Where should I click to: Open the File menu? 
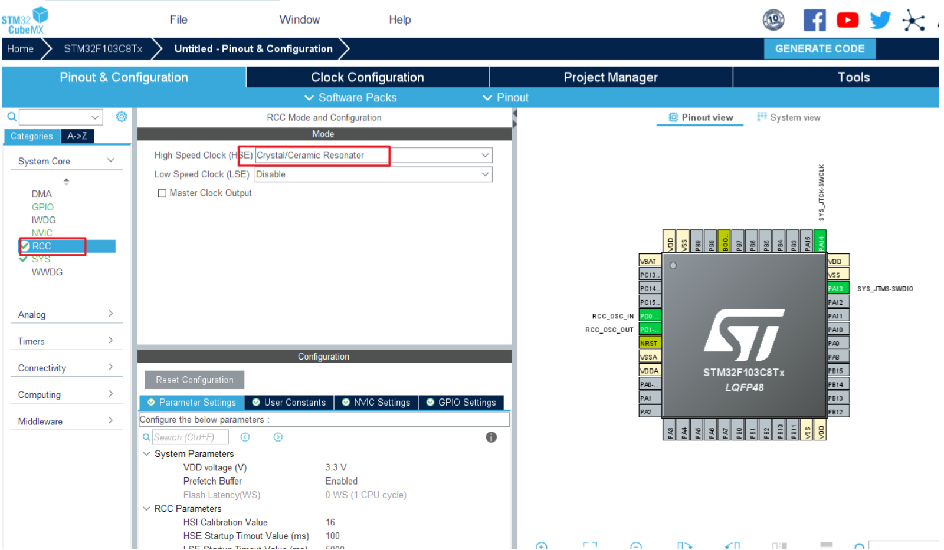point(178,19)
